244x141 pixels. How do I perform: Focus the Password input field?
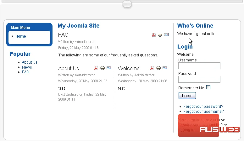[199, 79]
